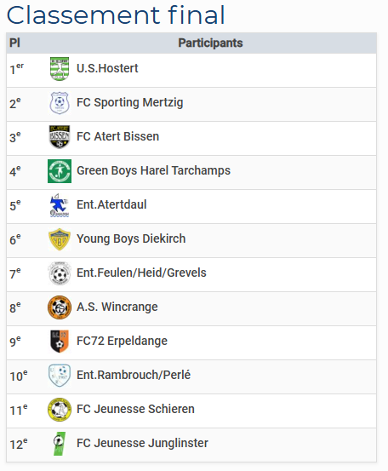
Task: Click the Young Boys Diekirch yellow shield
Action: pos(60,239)
